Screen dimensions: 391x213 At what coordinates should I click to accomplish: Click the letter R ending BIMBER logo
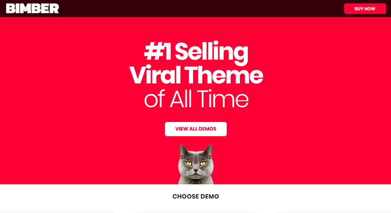point(54,9)
